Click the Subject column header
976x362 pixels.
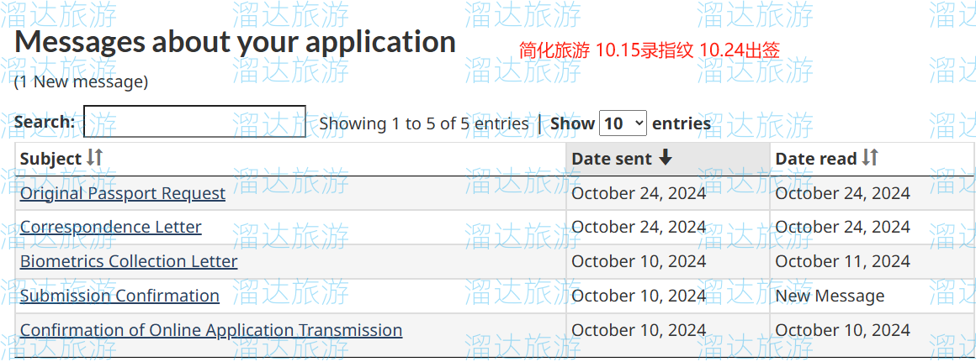[290, 159]
